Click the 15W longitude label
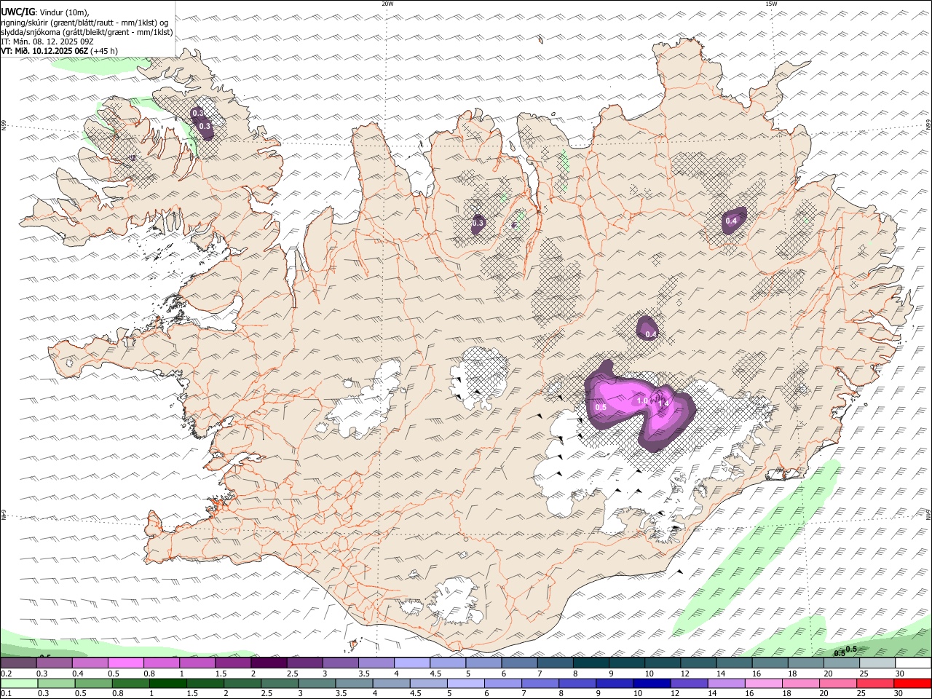 click(771, 4)
